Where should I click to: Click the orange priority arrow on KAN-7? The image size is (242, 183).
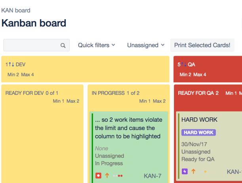click(x=107, y=175)
